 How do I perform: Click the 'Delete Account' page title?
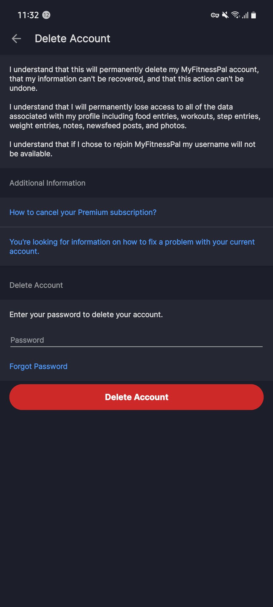72,39
